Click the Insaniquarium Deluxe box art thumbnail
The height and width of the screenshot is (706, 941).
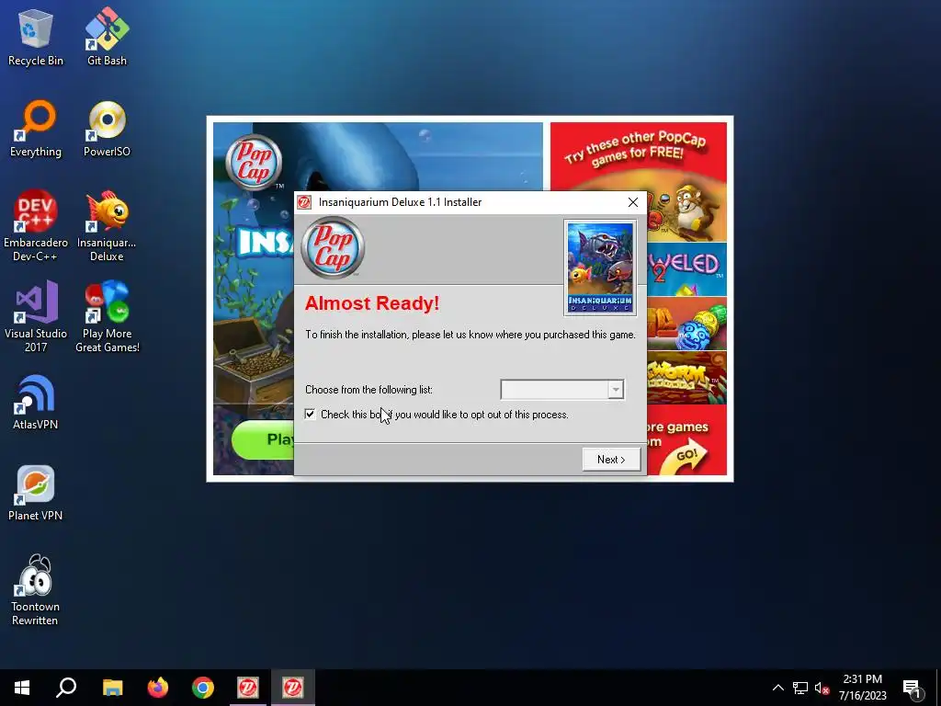pyautogui.click(x=600, y=268)
